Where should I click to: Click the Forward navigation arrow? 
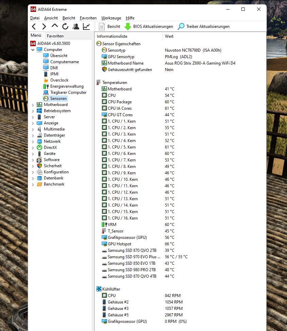point(44,27)
